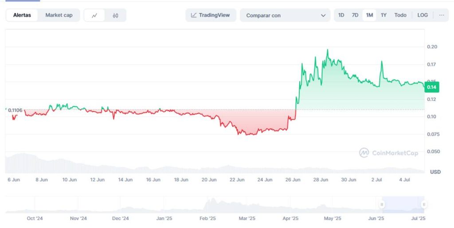Click the CoinMarketCap watermark logo
454x228 pixels.
[389, 153]
